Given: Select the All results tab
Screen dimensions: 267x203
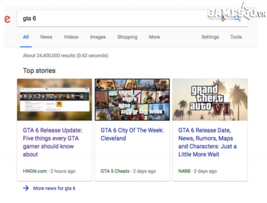Looking at the screenshot, I should click(x=26, y=37).
